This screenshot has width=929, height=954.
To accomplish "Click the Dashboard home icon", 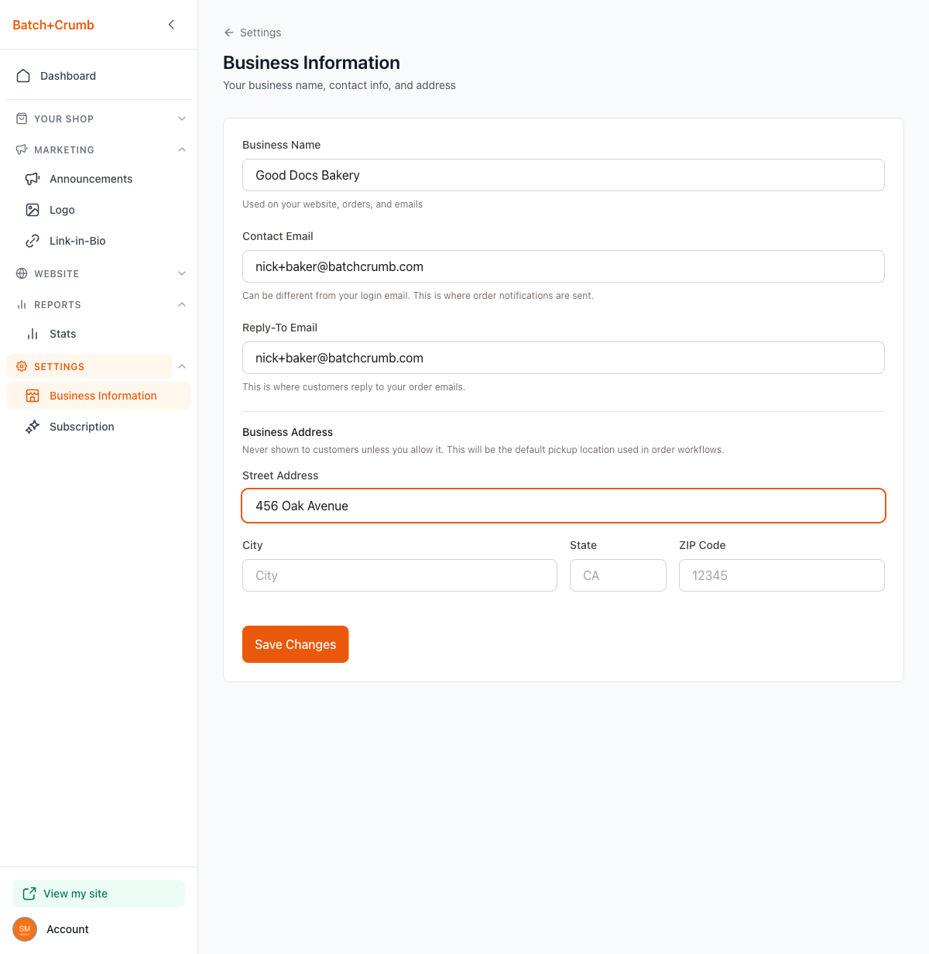I will pos(23,76).
